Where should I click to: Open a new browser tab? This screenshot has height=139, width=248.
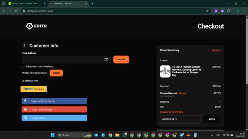[92, 3]
